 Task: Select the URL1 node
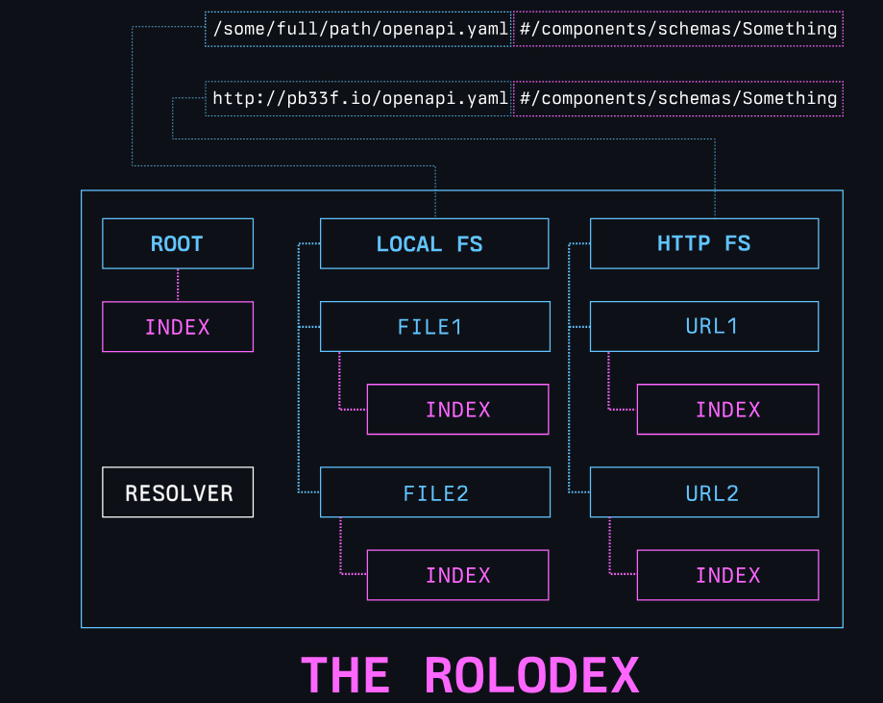point(703,326)
